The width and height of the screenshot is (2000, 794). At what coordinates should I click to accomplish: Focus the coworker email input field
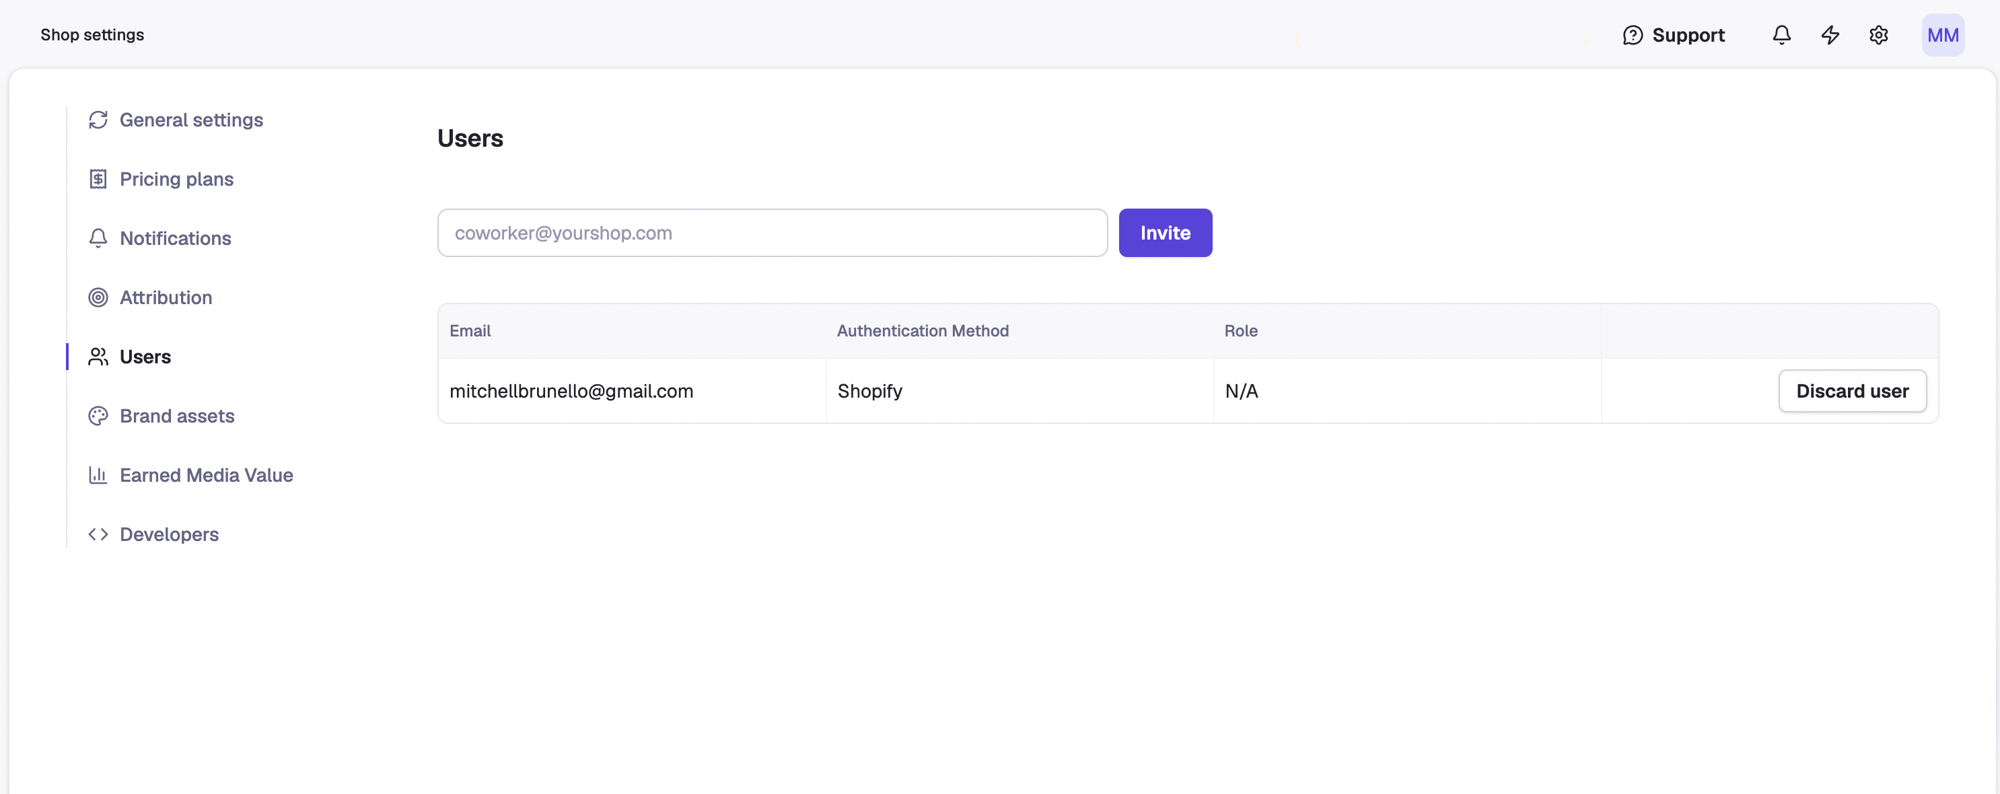[x=772, y=233]
